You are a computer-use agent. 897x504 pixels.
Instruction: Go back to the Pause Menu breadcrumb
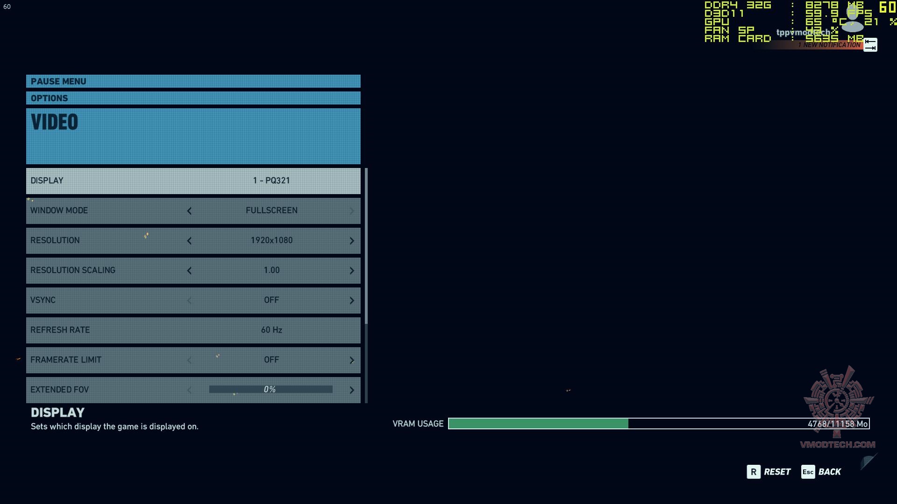[193, 81]
